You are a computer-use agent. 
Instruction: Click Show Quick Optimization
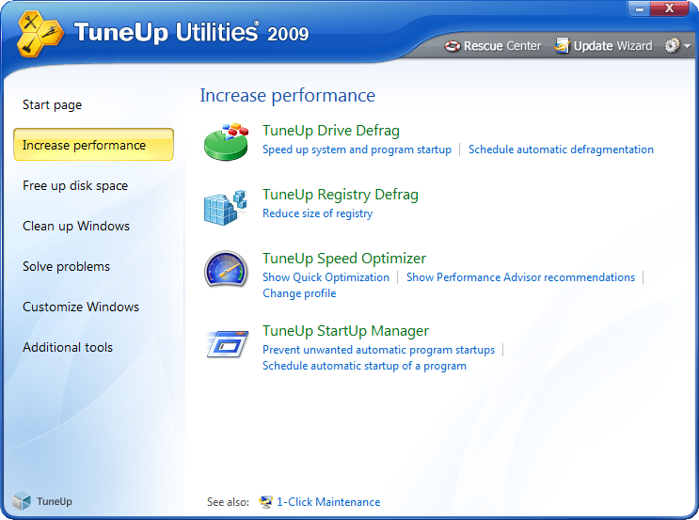pyautogui.click(x=326, y=277)
